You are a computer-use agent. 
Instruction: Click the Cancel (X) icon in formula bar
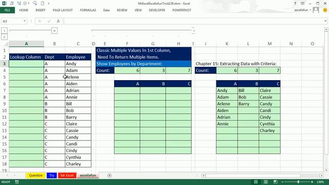point(40,21)
